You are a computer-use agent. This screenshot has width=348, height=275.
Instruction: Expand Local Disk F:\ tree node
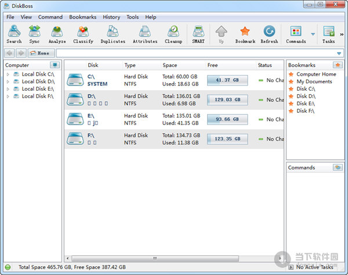(x=8, y=97)
